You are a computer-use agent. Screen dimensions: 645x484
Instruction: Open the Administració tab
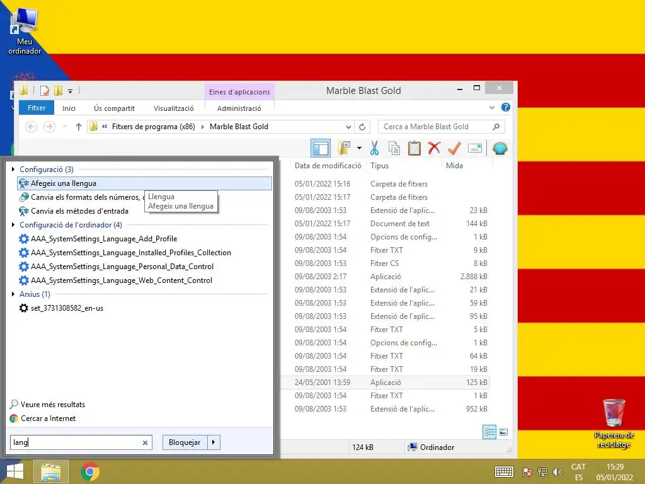click(239, 108)
